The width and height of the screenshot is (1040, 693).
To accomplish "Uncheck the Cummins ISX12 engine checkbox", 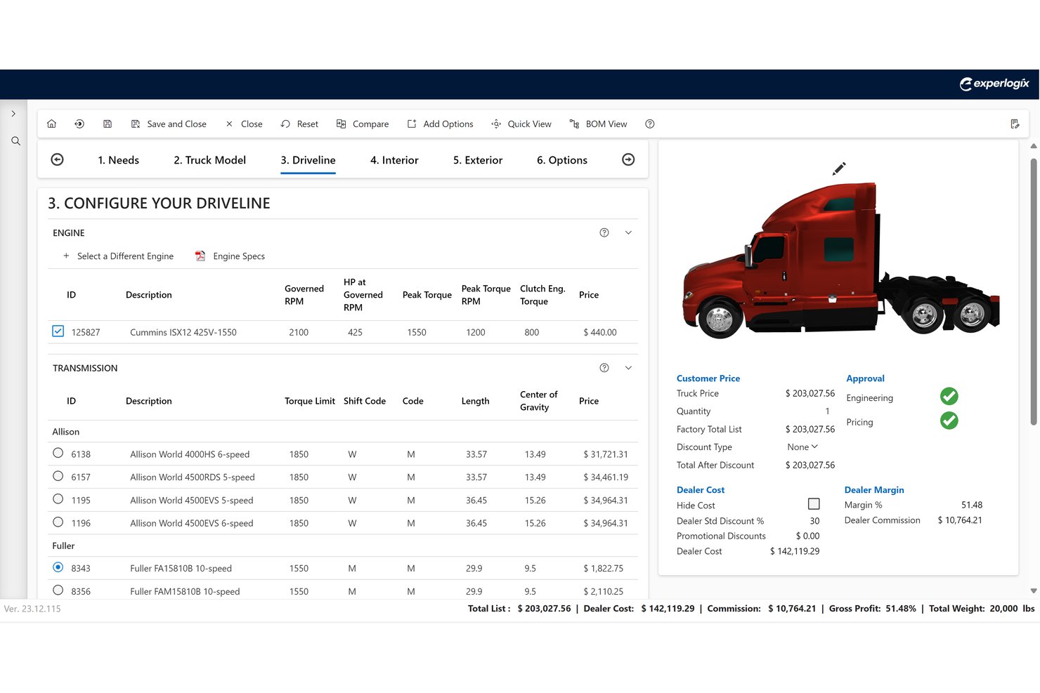I will tap(58, 331).
